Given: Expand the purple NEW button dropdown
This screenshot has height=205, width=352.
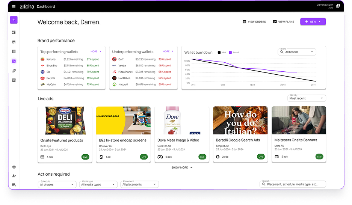Looking at the screenshot, I should (313, 21).
